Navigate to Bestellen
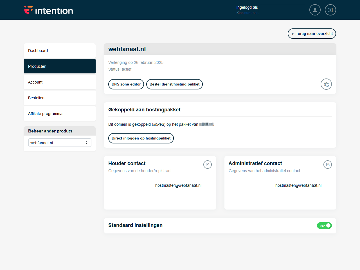The width and height of the screenshot is (360, 270). [60, 98]
